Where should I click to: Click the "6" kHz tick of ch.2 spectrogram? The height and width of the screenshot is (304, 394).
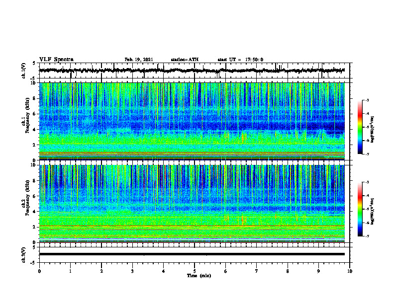35,196
